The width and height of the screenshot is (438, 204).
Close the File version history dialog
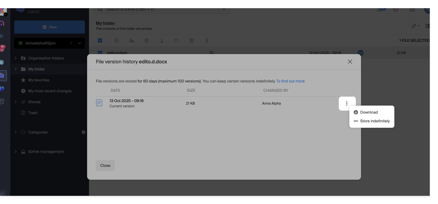(350, 62)
